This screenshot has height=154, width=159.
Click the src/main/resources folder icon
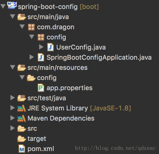[x=22, y=67]
